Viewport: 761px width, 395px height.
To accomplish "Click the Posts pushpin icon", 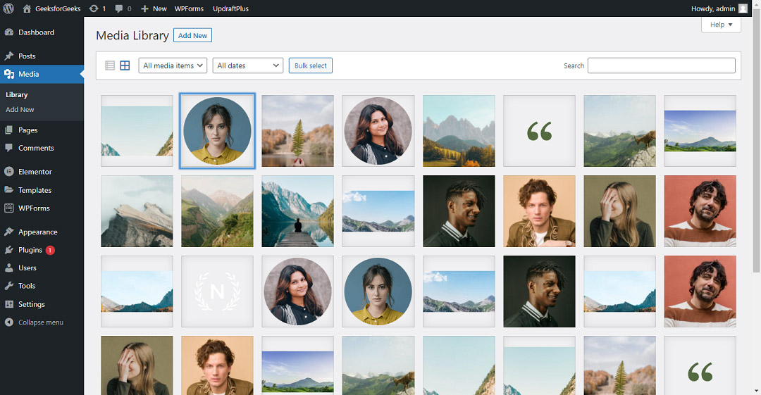I will (8, 56).
